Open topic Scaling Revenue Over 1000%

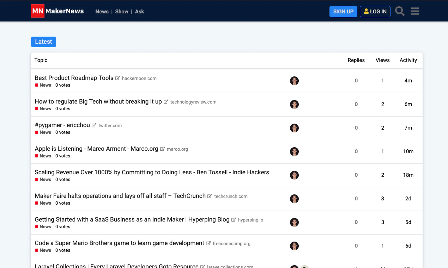click(152, 172)
